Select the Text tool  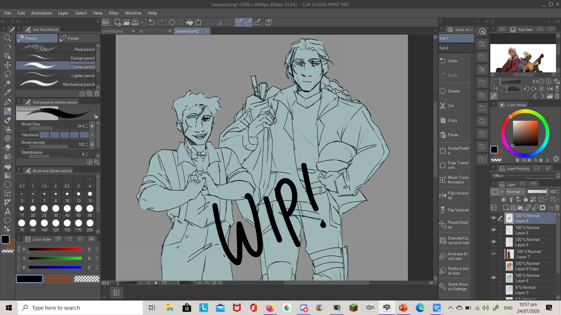tap(7, 211)
